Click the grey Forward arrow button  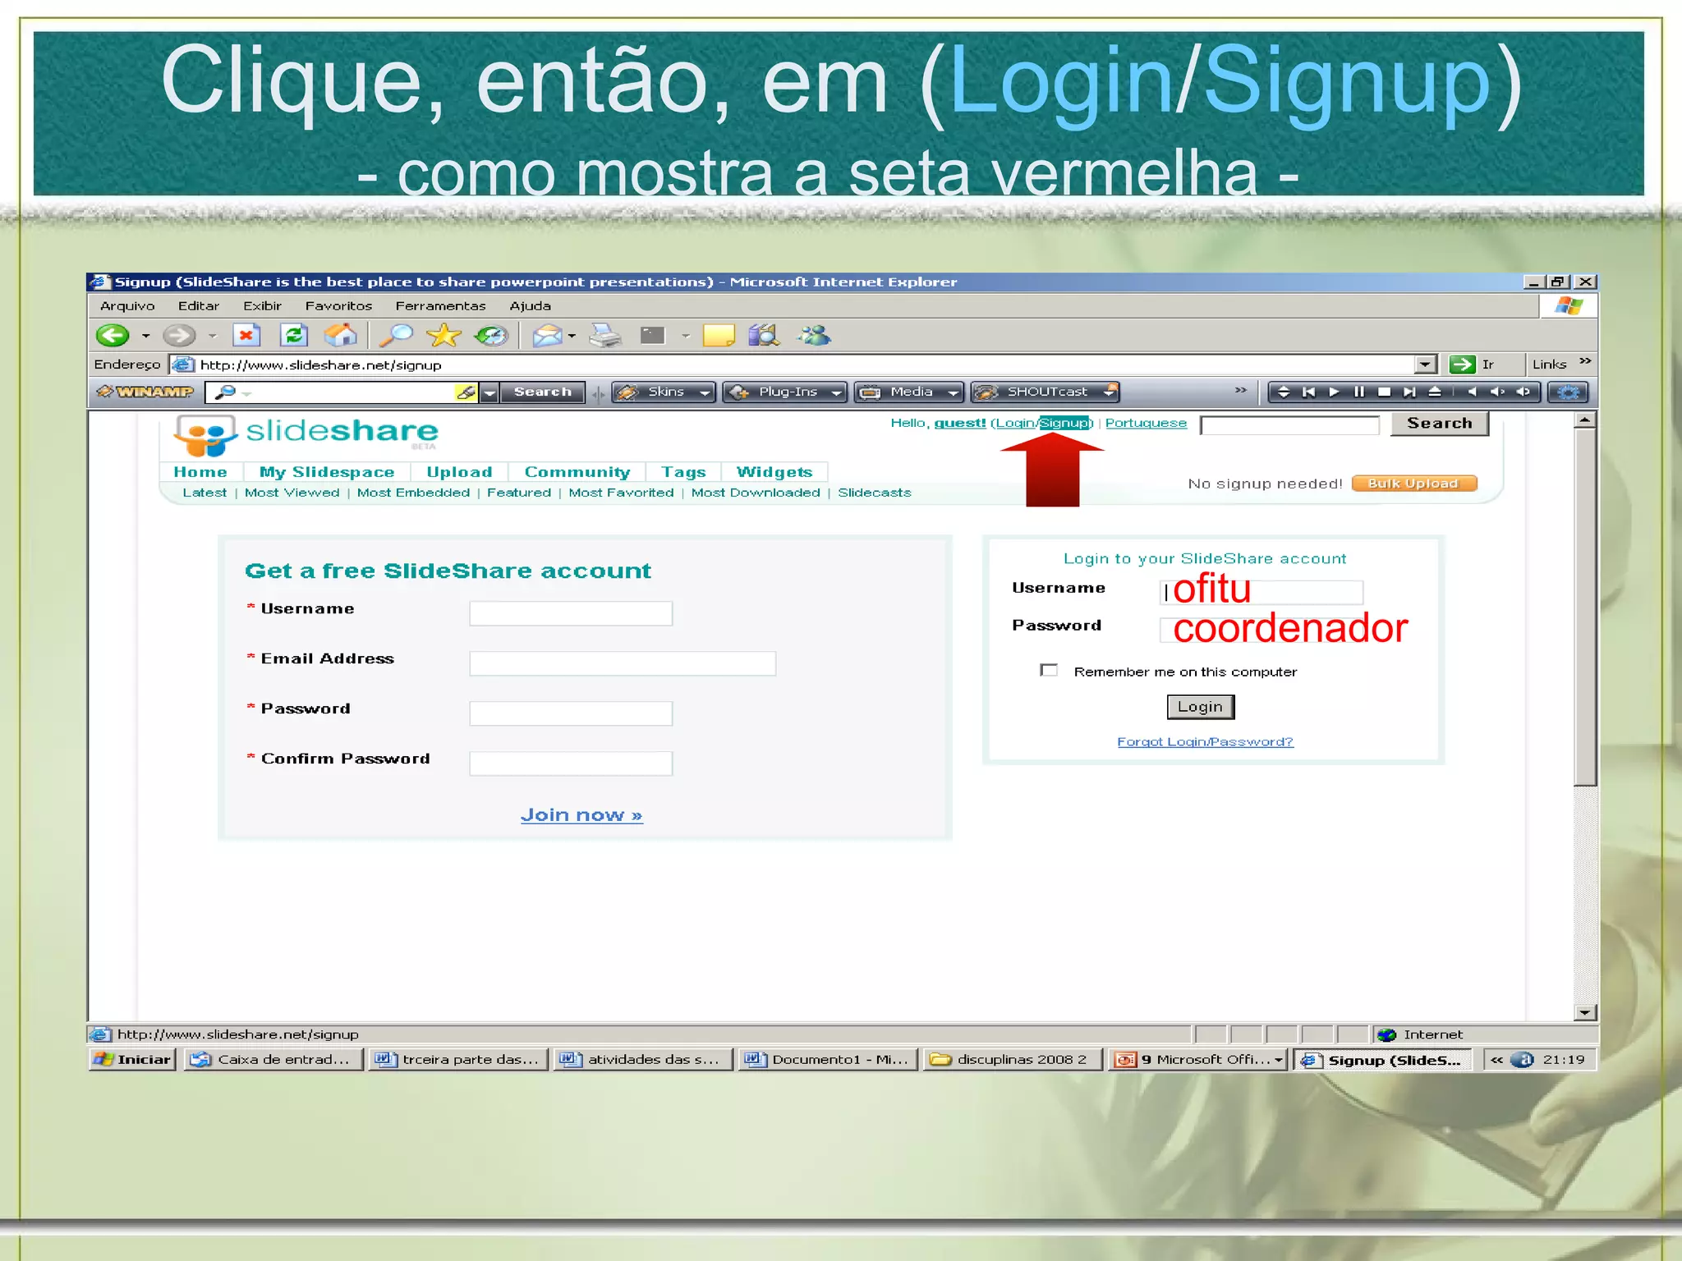pos(178,335)
